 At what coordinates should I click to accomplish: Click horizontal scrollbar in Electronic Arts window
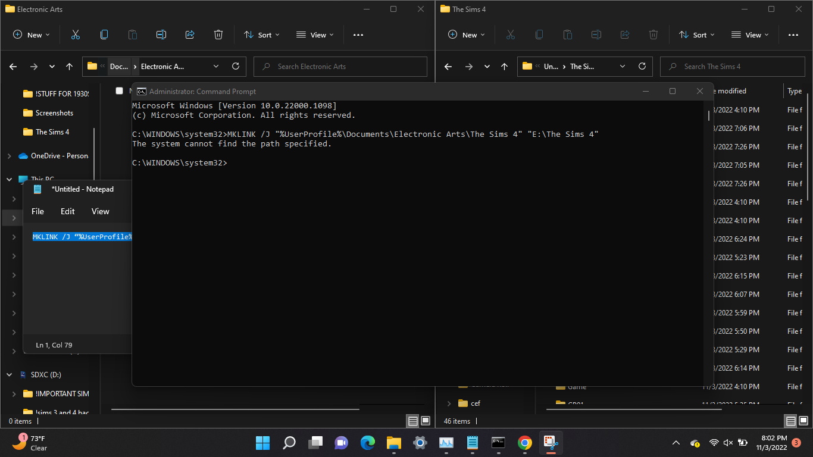point(235,409)
